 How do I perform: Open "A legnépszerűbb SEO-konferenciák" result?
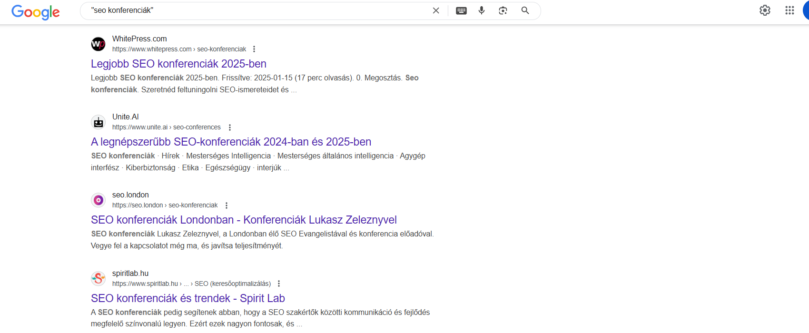tap(231, 142)
